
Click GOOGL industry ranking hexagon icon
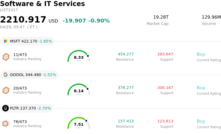(6, 90)
